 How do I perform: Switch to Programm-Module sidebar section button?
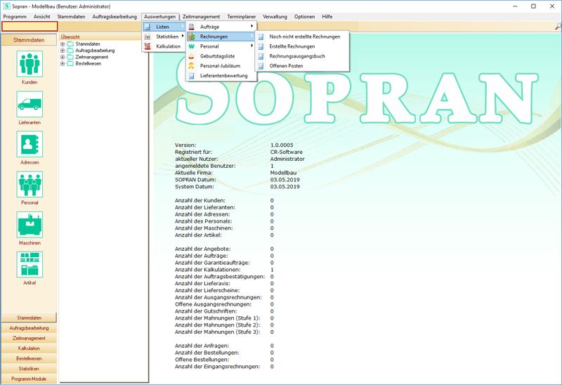pyautogui.click(x=29, y=379)
